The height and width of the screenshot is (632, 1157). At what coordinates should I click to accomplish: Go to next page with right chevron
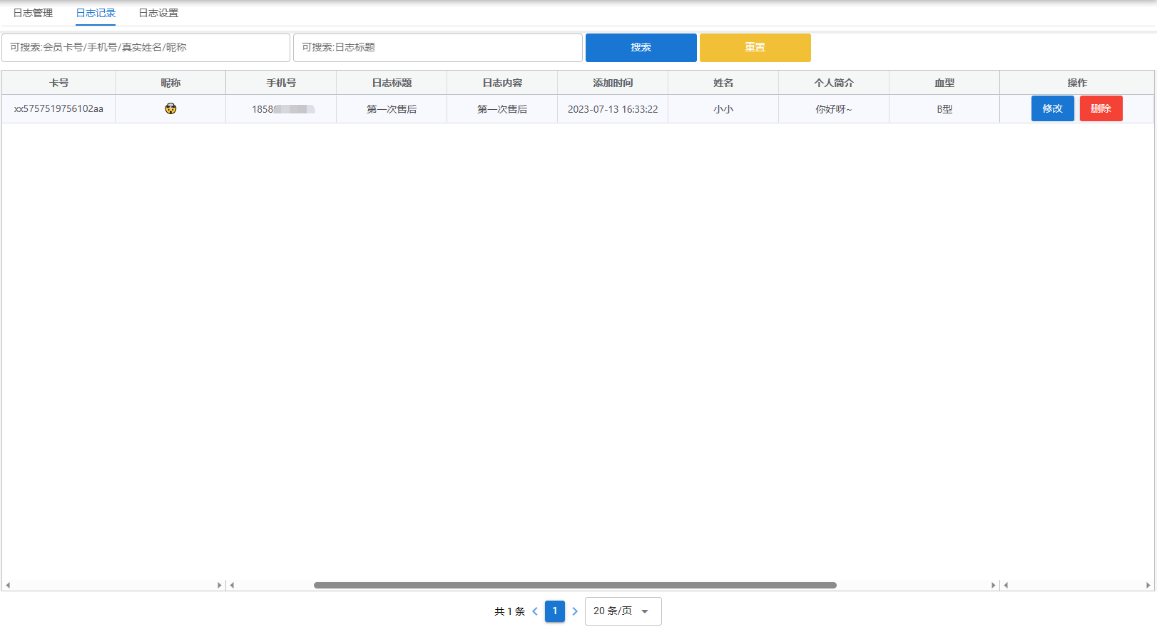575,611
